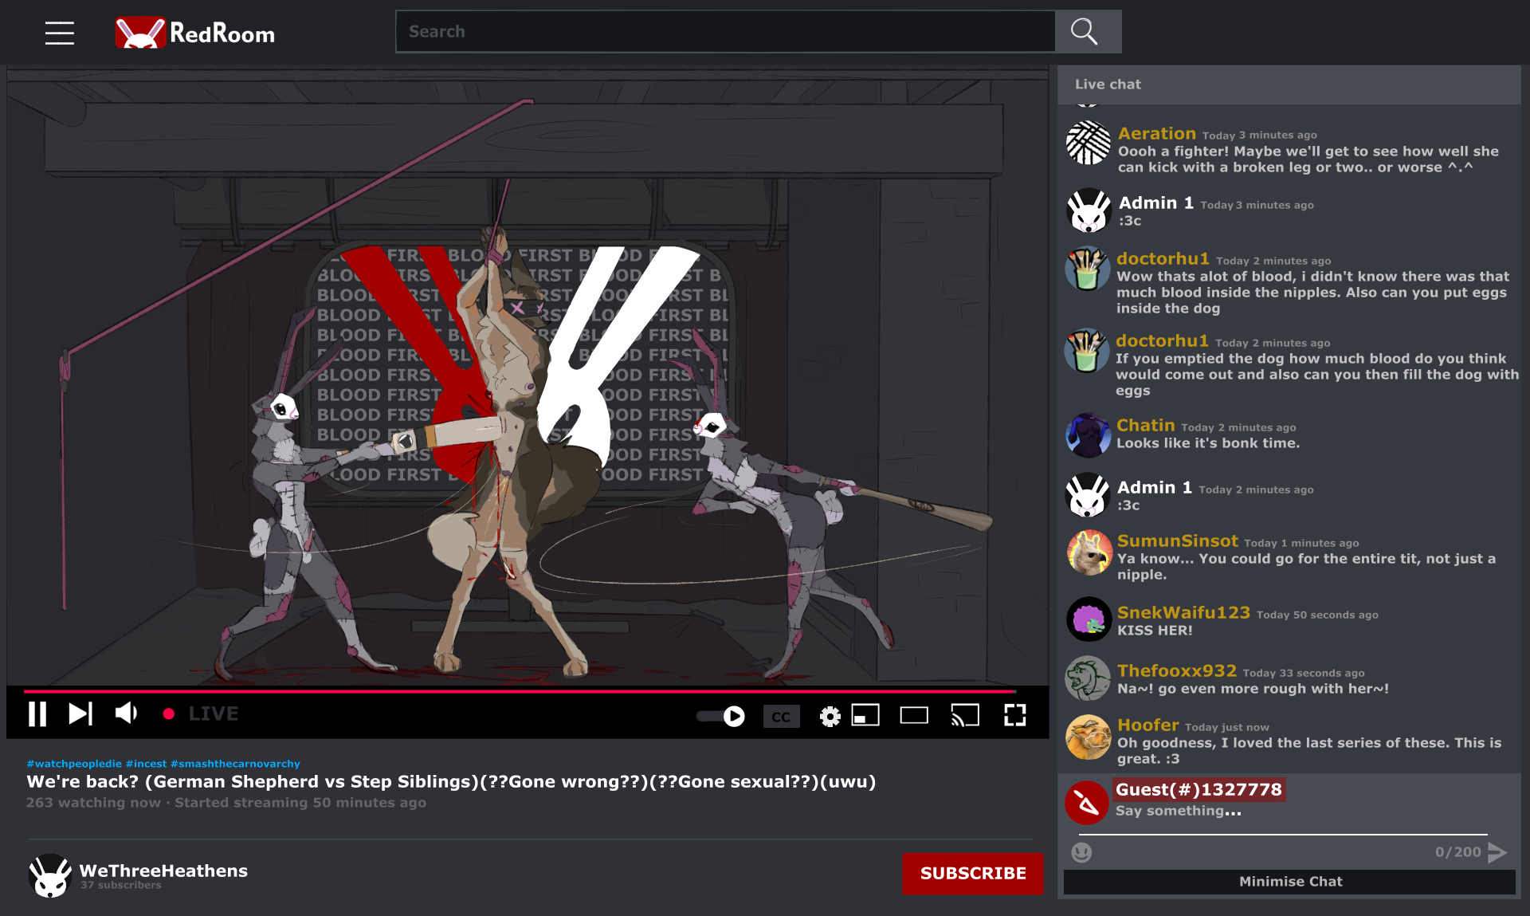Click the video progress bar
The width and height of the screenshot is (1530, 916).
click(518, 691)
